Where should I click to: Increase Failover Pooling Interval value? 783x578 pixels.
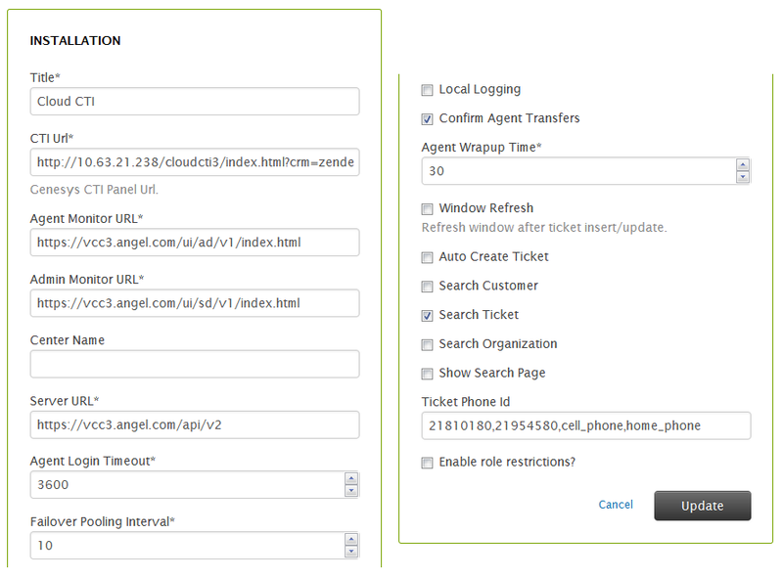pos(351,540)
